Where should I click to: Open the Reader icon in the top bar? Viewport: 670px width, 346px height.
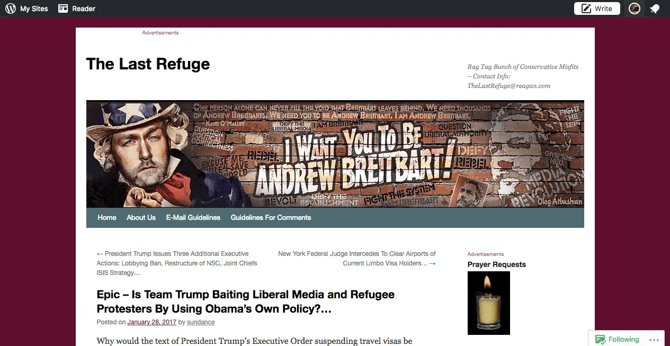click(x=64, y=8)
